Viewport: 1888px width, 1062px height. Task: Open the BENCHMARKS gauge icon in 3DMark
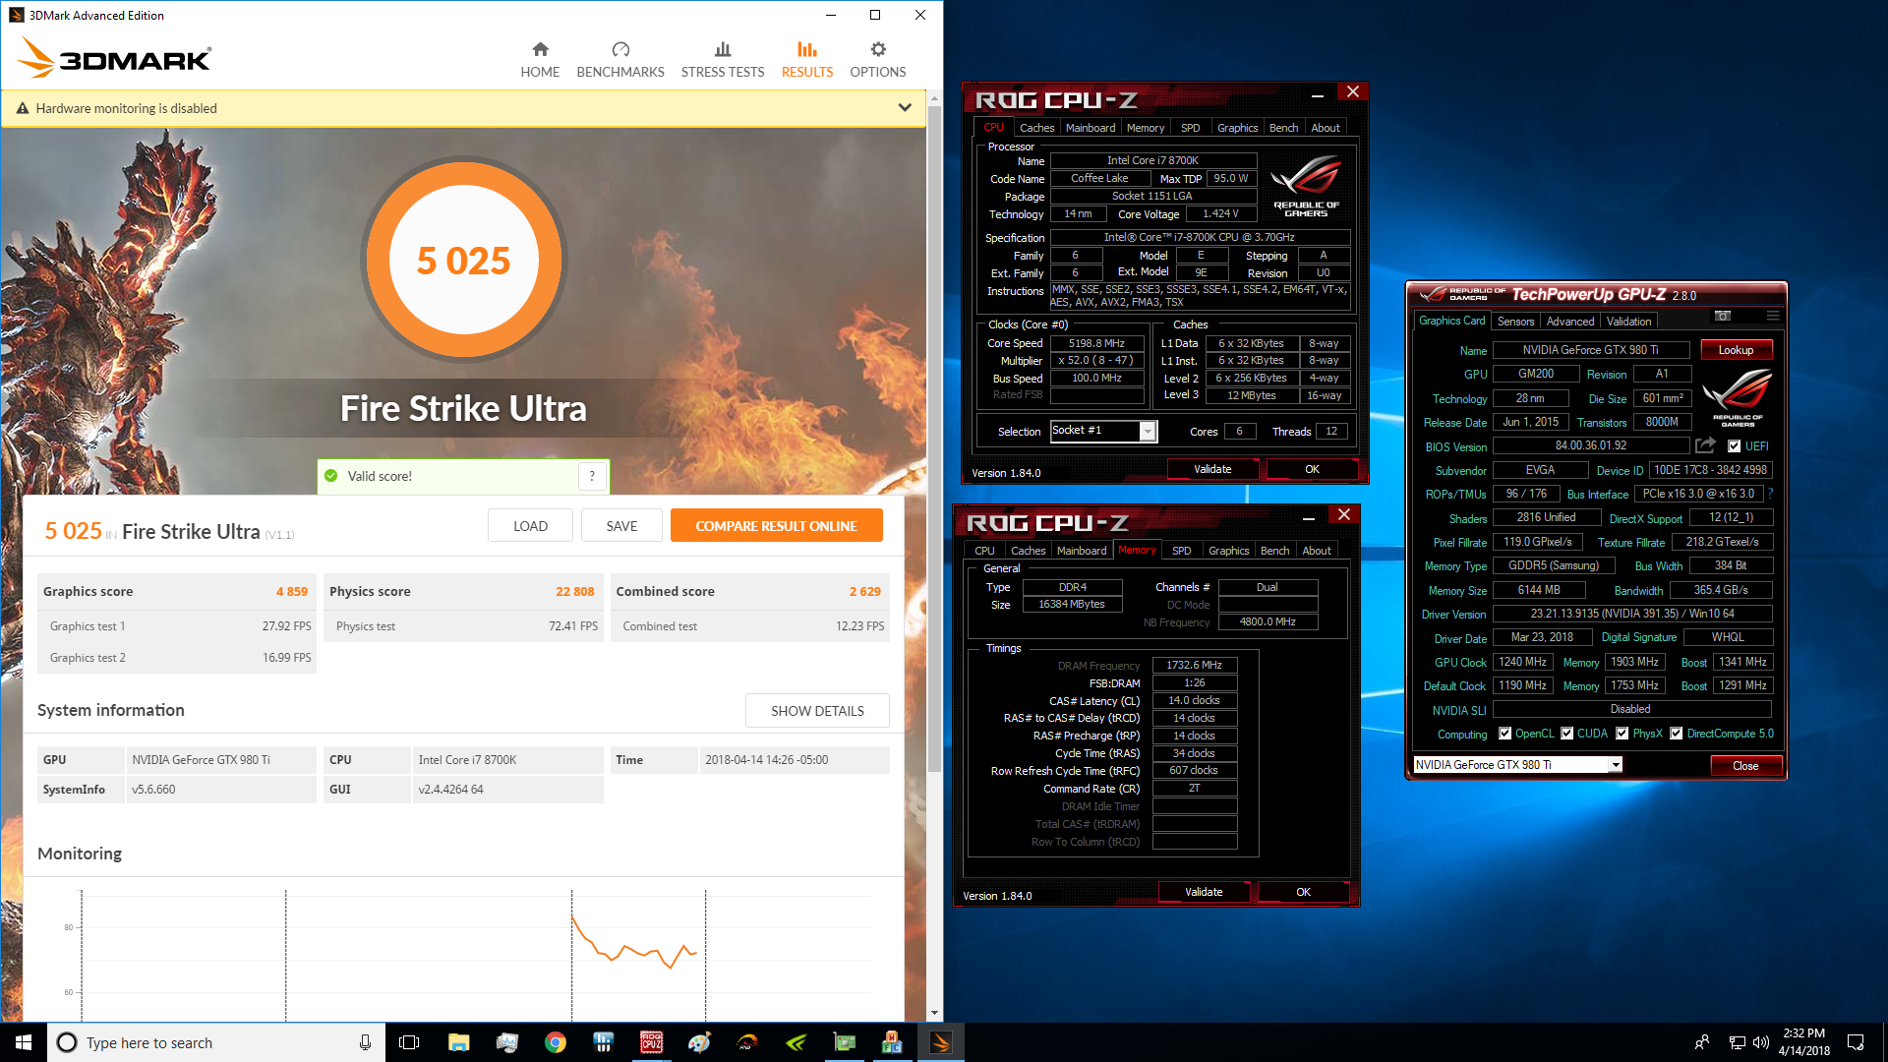pyautogui.click(x=620, y=49)
